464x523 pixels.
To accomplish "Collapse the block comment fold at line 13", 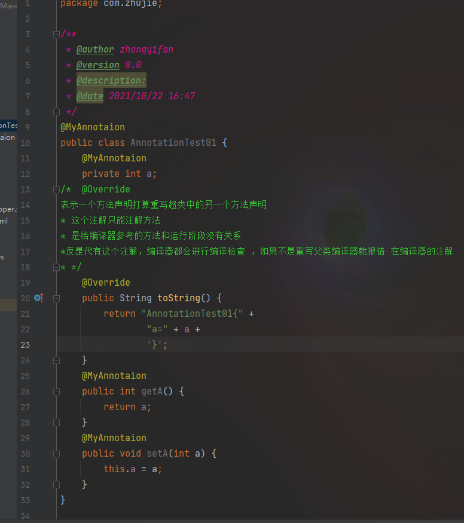I will [x=56, y=190].
